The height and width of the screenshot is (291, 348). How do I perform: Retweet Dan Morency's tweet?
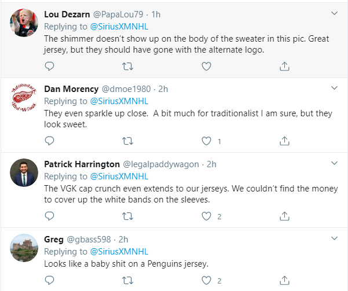[128, 141]
